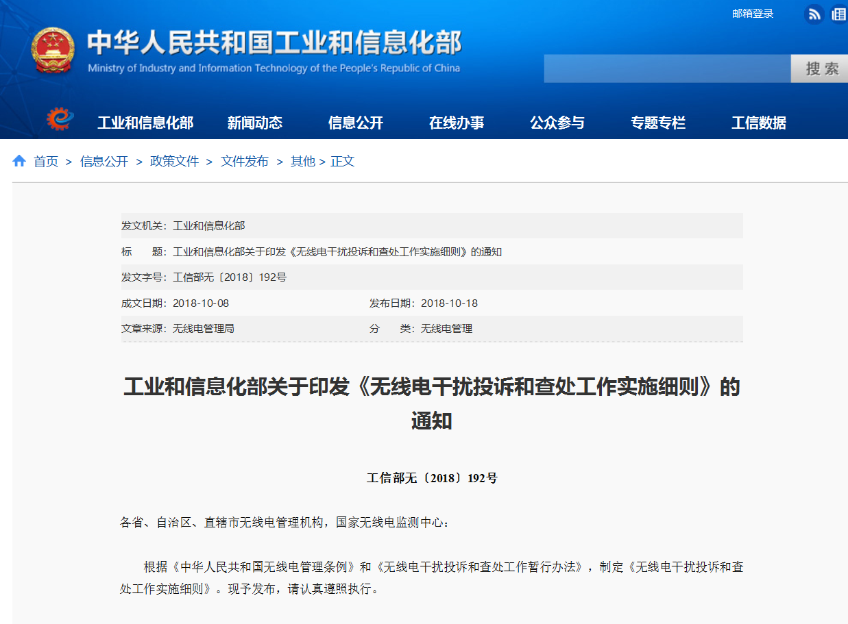
Task: Open 信息公开 navigation menu
Action: tap(356, 123)
